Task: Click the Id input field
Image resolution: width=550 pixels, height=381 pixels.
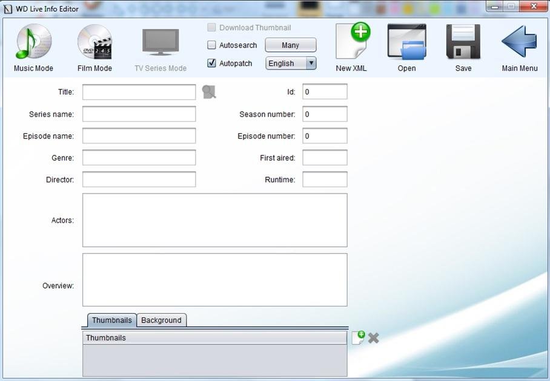Action: tap(325, 92)
